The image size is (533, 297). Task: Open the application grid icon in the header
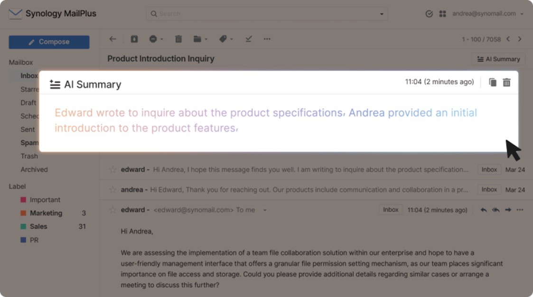[x=442, y=14]
